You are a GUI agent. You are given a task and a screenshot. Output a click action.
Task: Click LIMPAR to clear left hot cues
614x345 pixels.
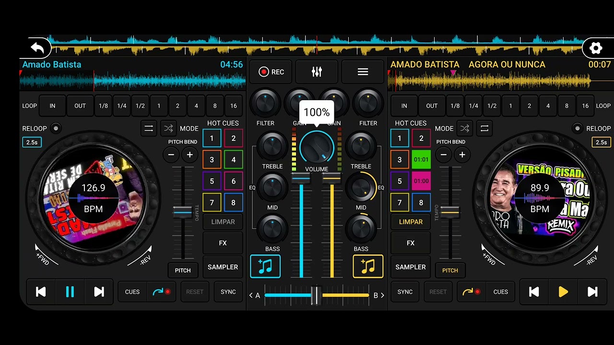pos(223,222)
